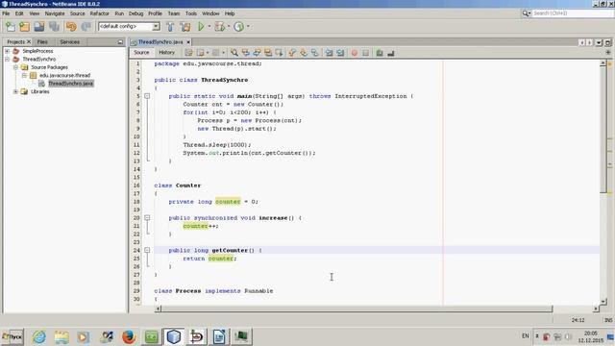The height and width of the screenshot is (346, 615).
Task: Click the Comment icon in editor toolbar
Action: click(380, 53)
